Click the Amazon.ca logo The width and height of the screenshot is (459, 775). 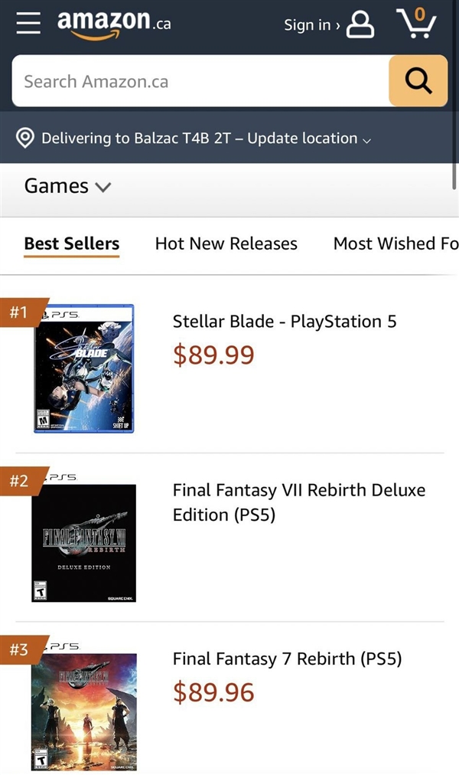coord(113,24)
